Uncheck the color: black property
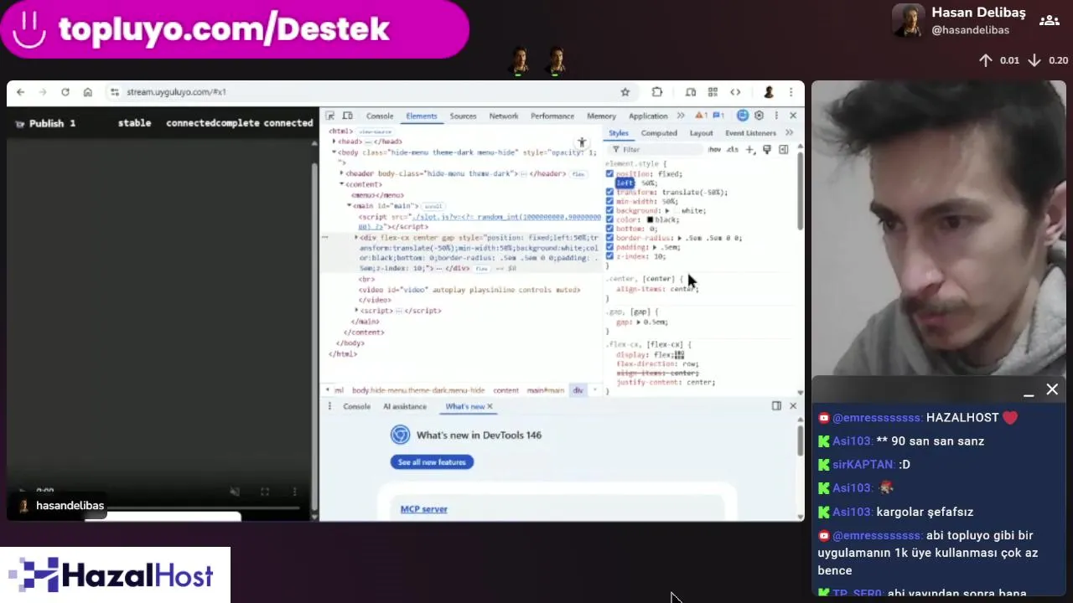The width and height of the screenshot is (1073, 603). click(x=609, y=219)
